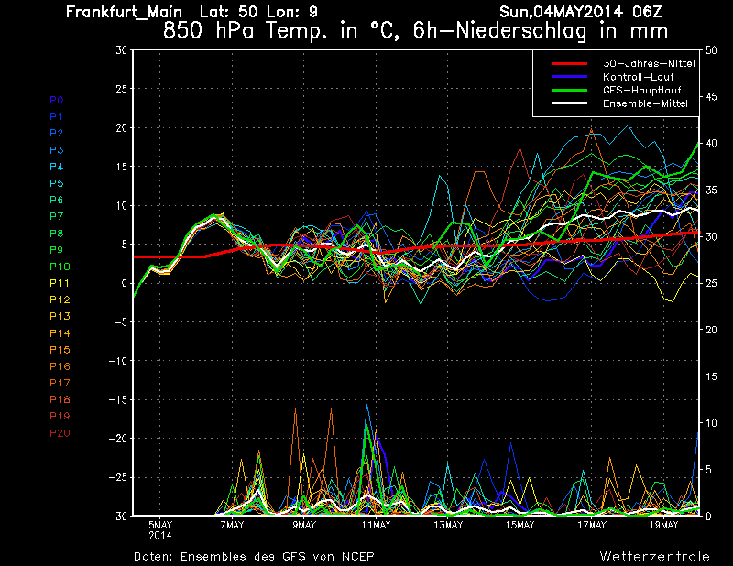Click the 0 left temperature axis label

(x=124, y=283)
